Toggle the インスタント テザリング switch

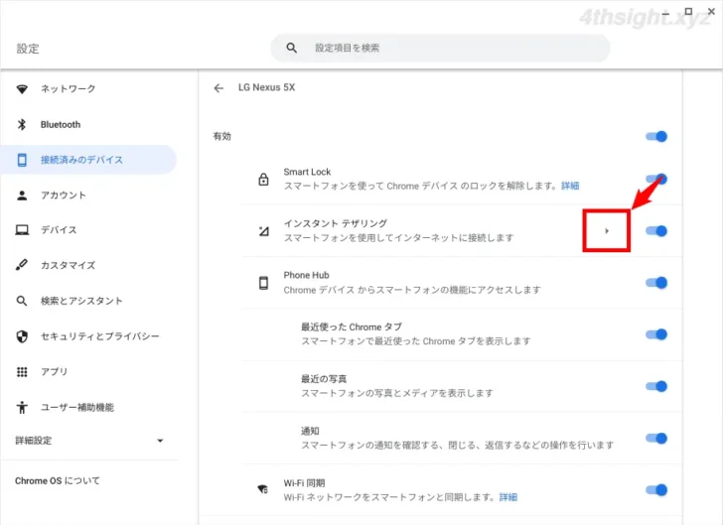pos(656,231)
